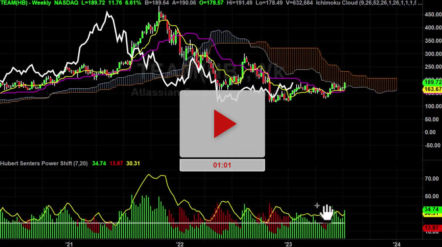Image resolution: width=442 pixels, height=247 pixels.
Task: Click the NASDAQ exchange label
Action: point(66,3)
